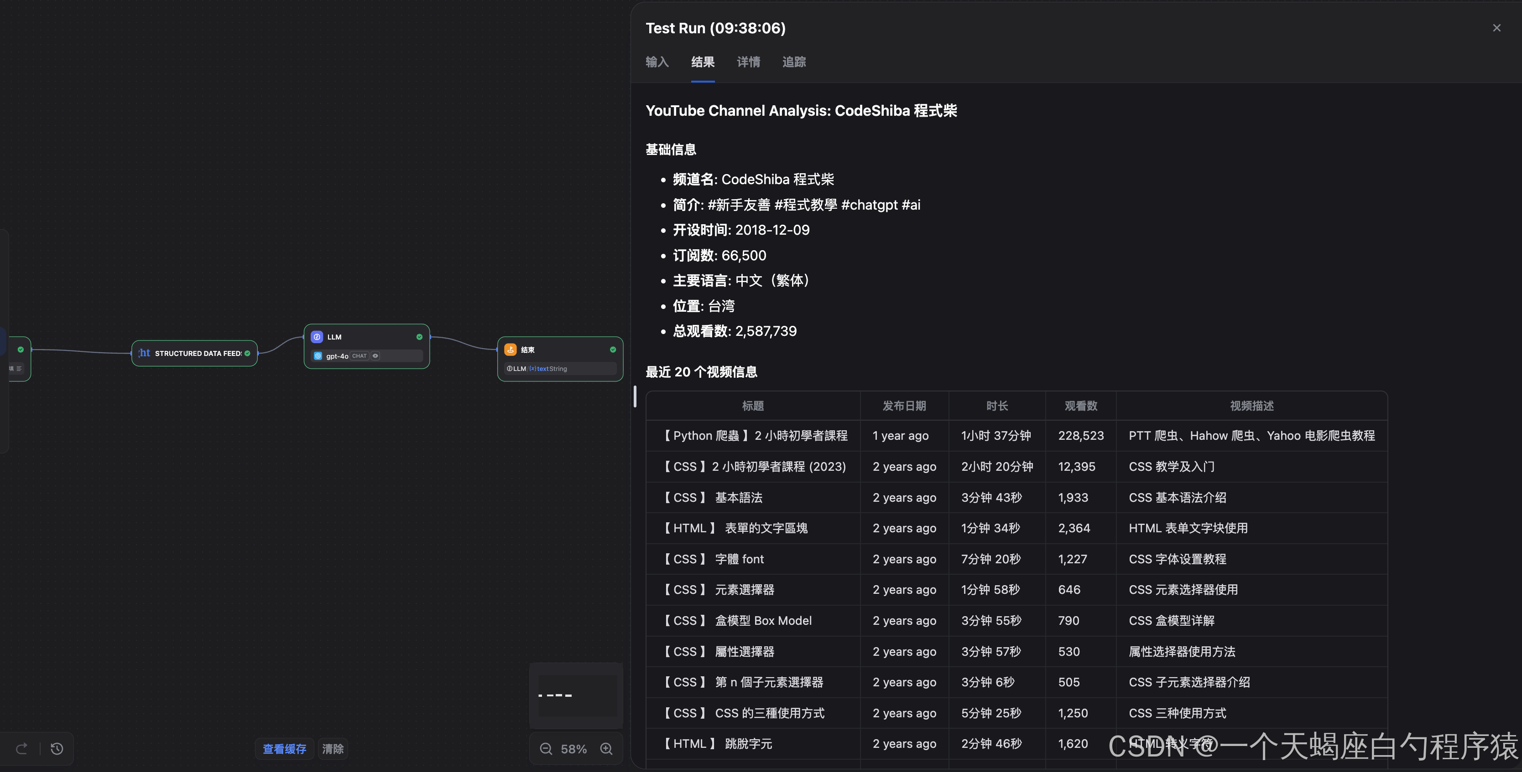Switch to the 追踪 tab
This screenshot has width=1522, height=772.
[x=794, y=62]
